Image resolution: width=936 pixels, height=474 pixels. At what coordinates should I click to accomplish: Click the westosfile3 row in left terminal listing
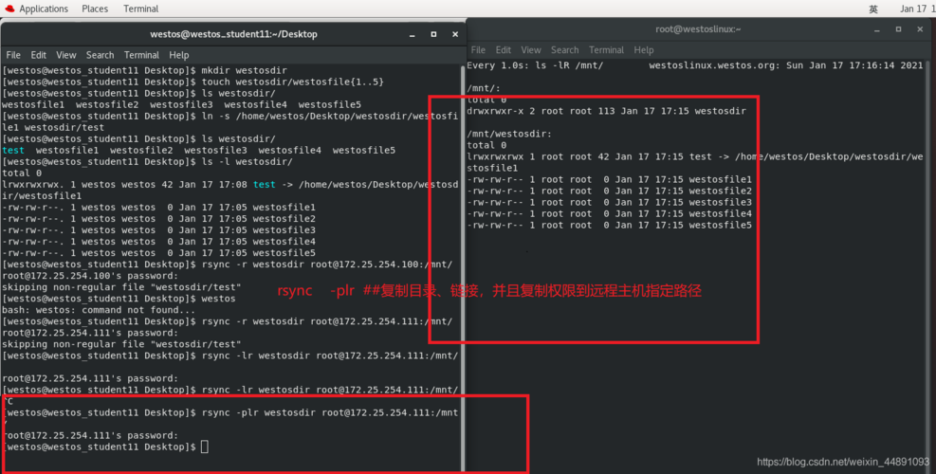coord(158,229)
